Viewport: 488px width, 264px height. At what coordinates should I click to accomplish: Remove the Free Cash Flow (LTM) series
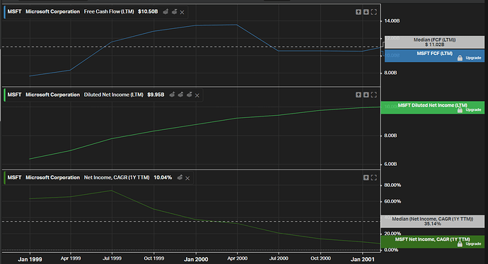[182, 13]
